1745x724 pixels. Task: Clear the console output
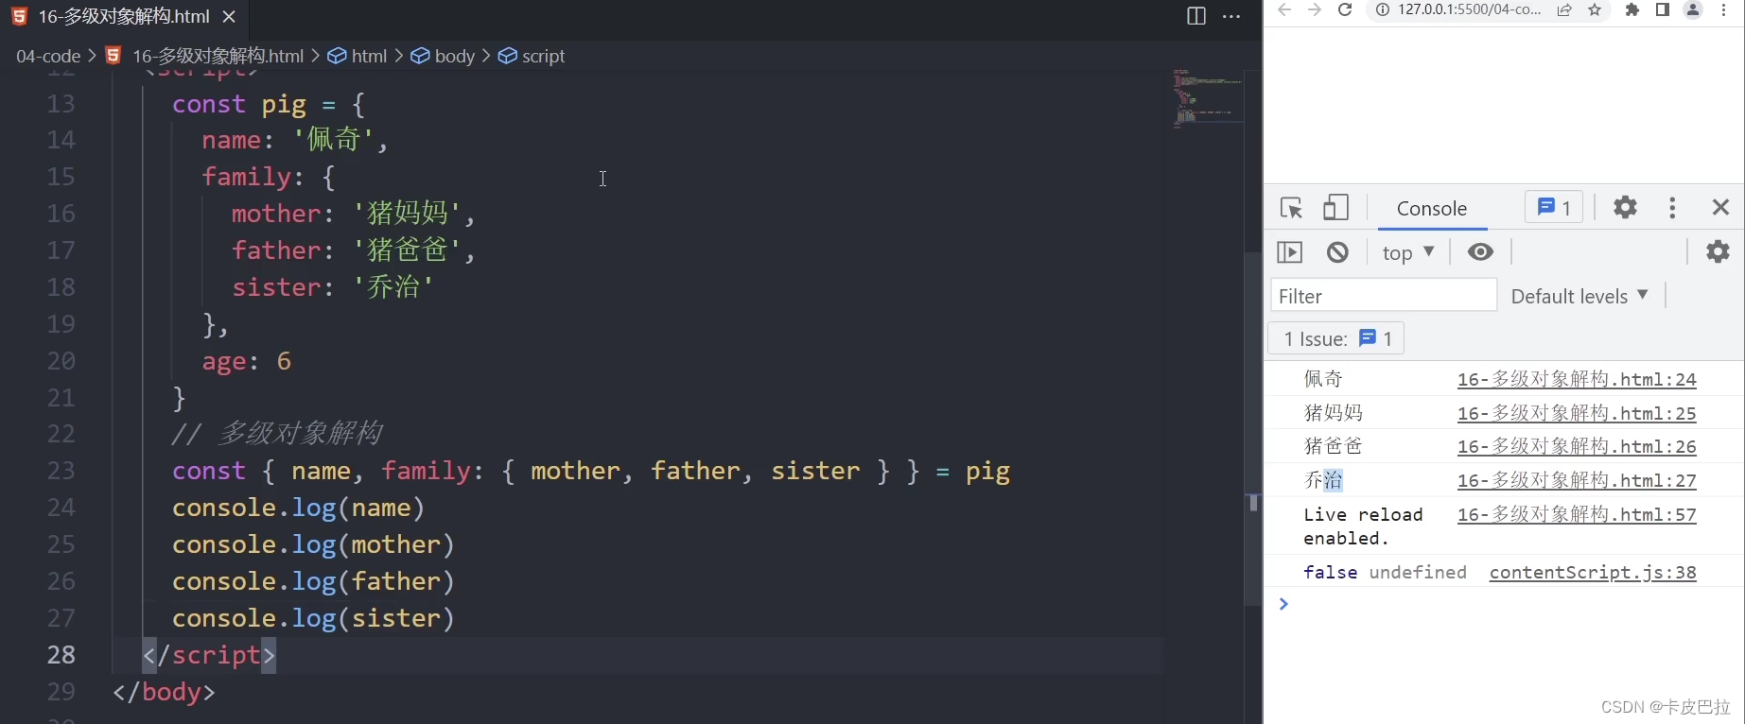point(1337,252)
